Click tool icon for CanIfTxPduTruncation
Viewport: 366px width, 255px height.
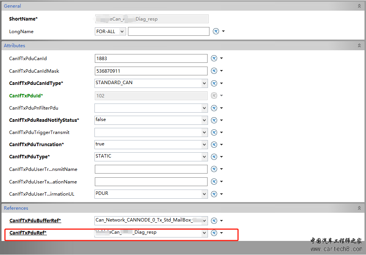[214, 145]
